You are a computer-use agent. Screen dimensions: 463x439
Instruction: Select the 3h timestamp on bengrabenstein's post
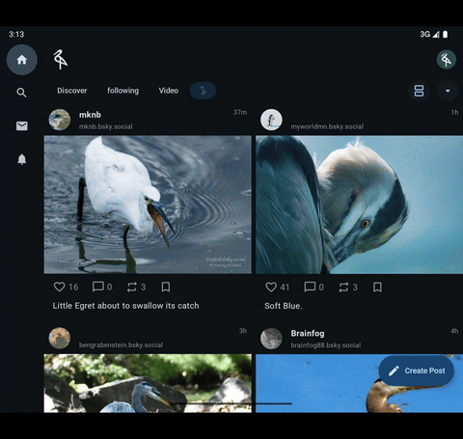pyautogui.click(x=243, y=331)
